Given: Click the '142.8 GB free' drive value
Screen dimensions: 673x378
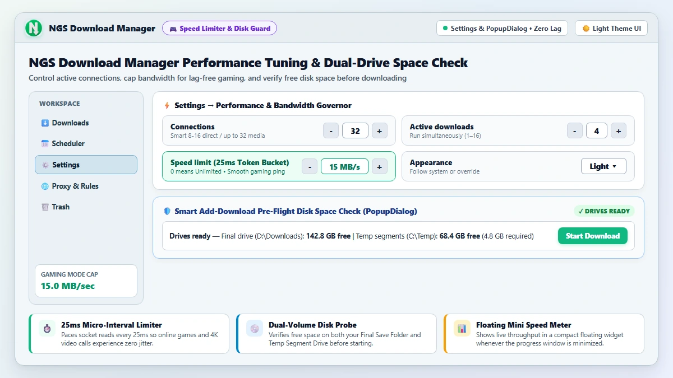Looking at the screenshot, I should tap(328, 236).
